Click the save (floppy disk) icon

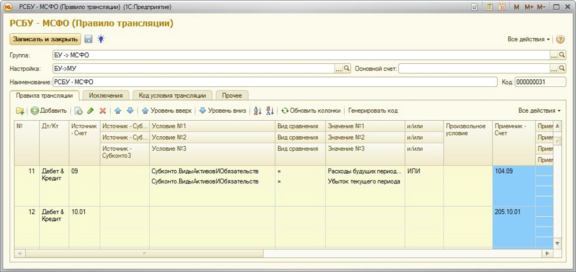(89, 39)
